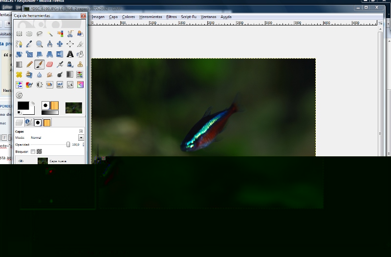Image resolution: width=391 pixels, height=257 pixels.
Task: Select the Crop knife tool
Action: (x=80, y=44)
